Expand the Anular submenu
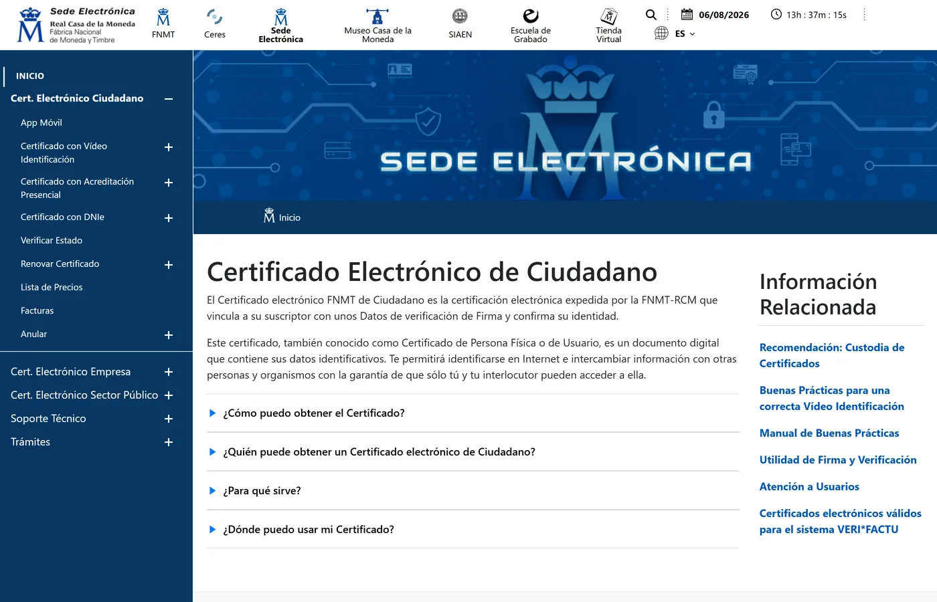Screen dimensions: 937x602 point(169,335)
